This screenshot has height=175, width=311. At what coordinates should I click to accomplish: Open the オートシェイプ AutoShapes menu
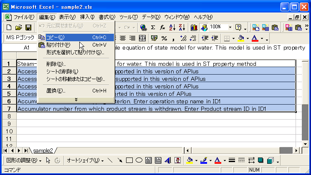pyautogui.click(x=85, y=160)
